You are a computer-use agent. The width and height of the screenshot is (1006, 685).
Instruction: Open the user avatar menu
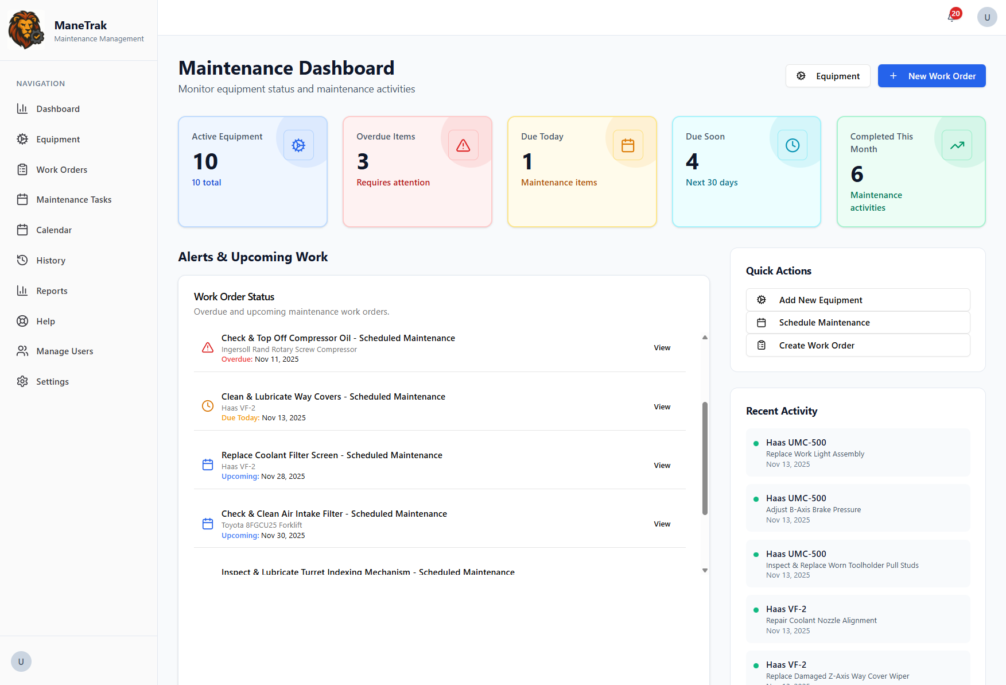(986, 17)
